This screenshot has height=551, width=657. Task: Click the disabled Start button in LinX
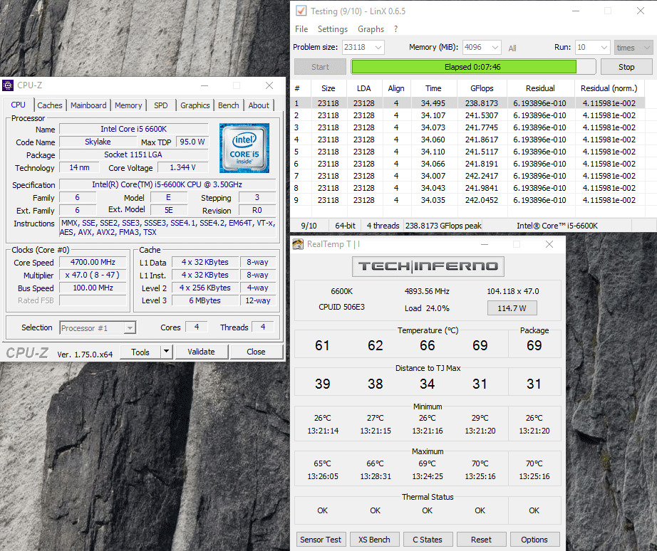[320, 67]
